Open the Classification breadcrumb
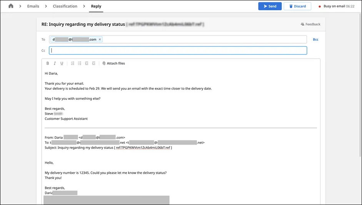362x205 pixels. click(65, 6)
